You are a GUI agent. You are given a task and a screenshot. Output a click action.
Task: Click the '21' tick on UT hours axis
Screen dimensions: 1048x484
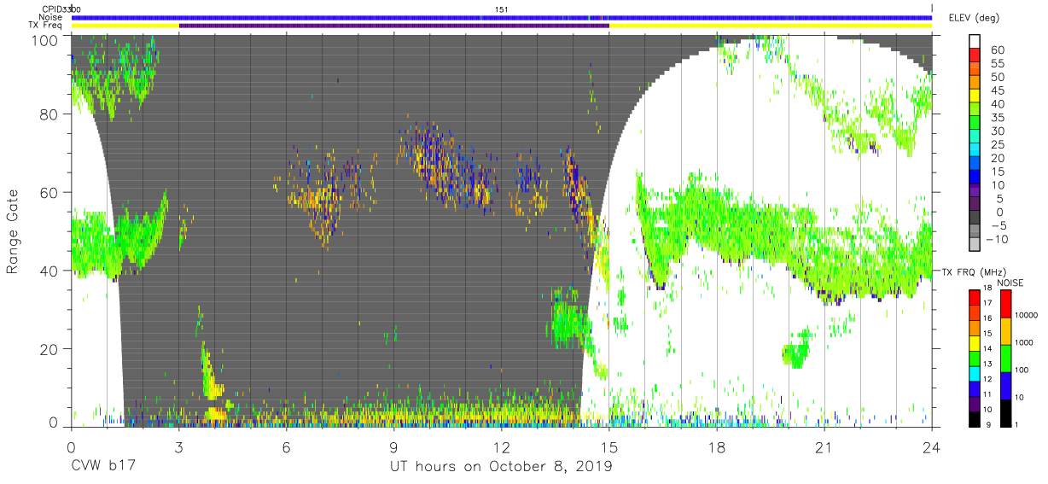(x=824, y=447)
